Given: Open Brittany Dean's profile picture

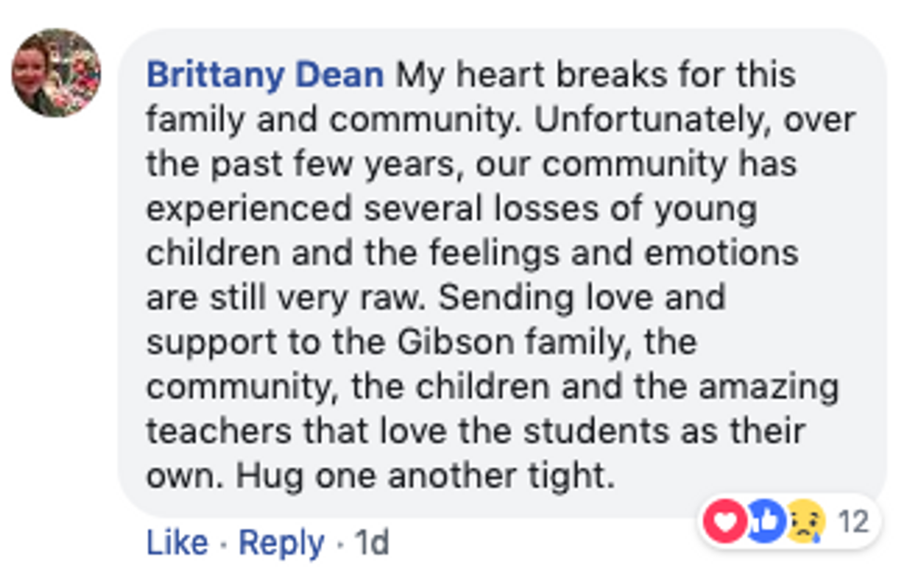Looking at the screenshot, I should [x=56, y=72].
